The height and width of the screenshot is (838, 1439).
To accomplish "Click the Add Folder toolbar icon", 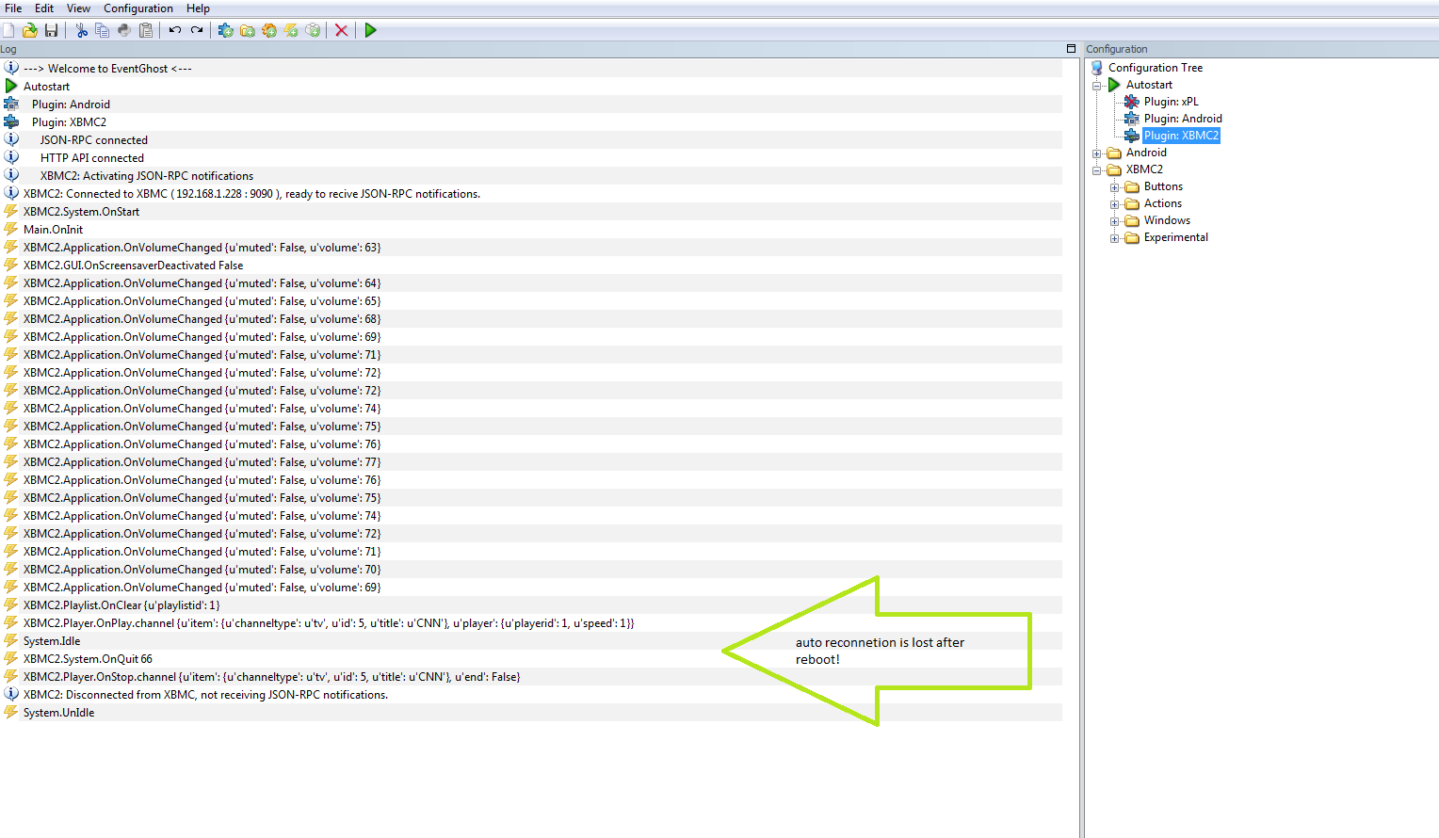I will click(248, 30).
